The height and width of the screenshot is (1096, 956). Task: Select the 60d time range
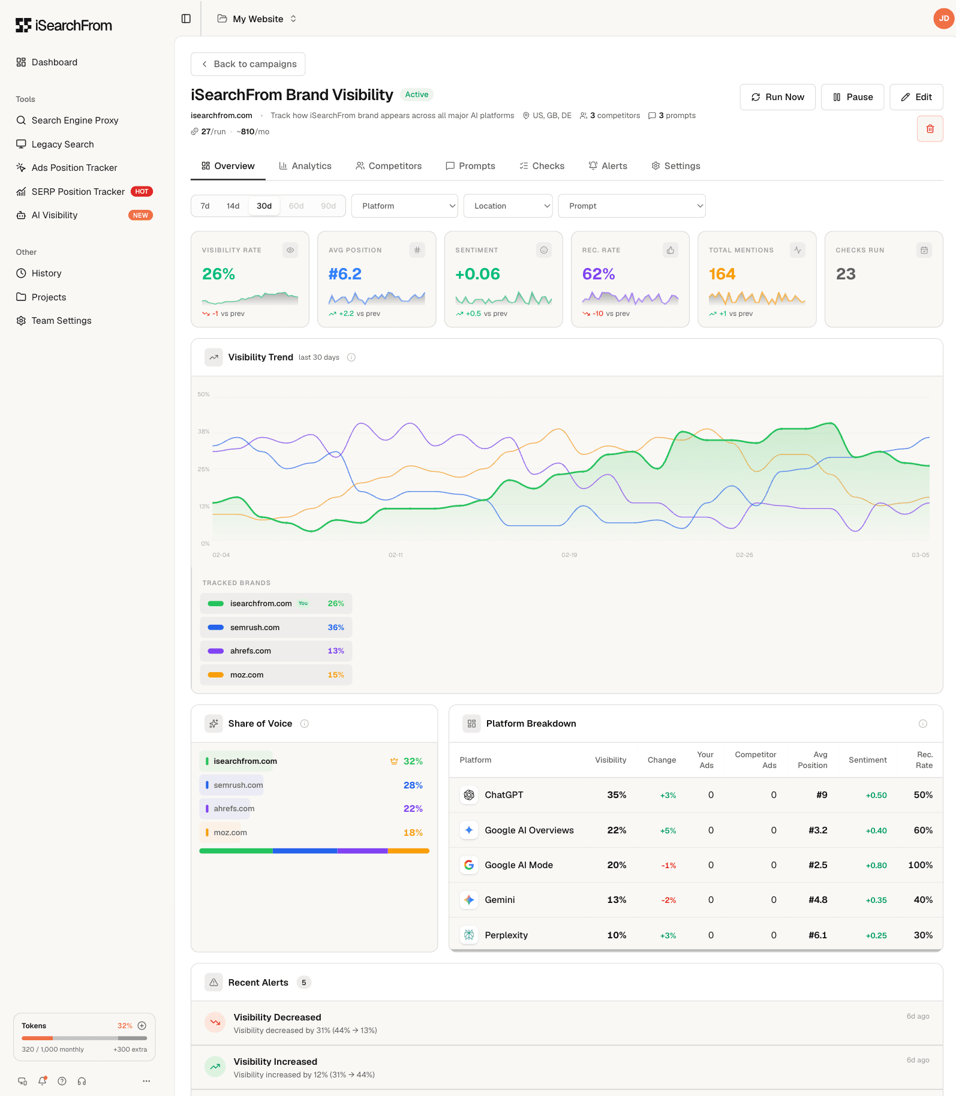coord(296,206)
